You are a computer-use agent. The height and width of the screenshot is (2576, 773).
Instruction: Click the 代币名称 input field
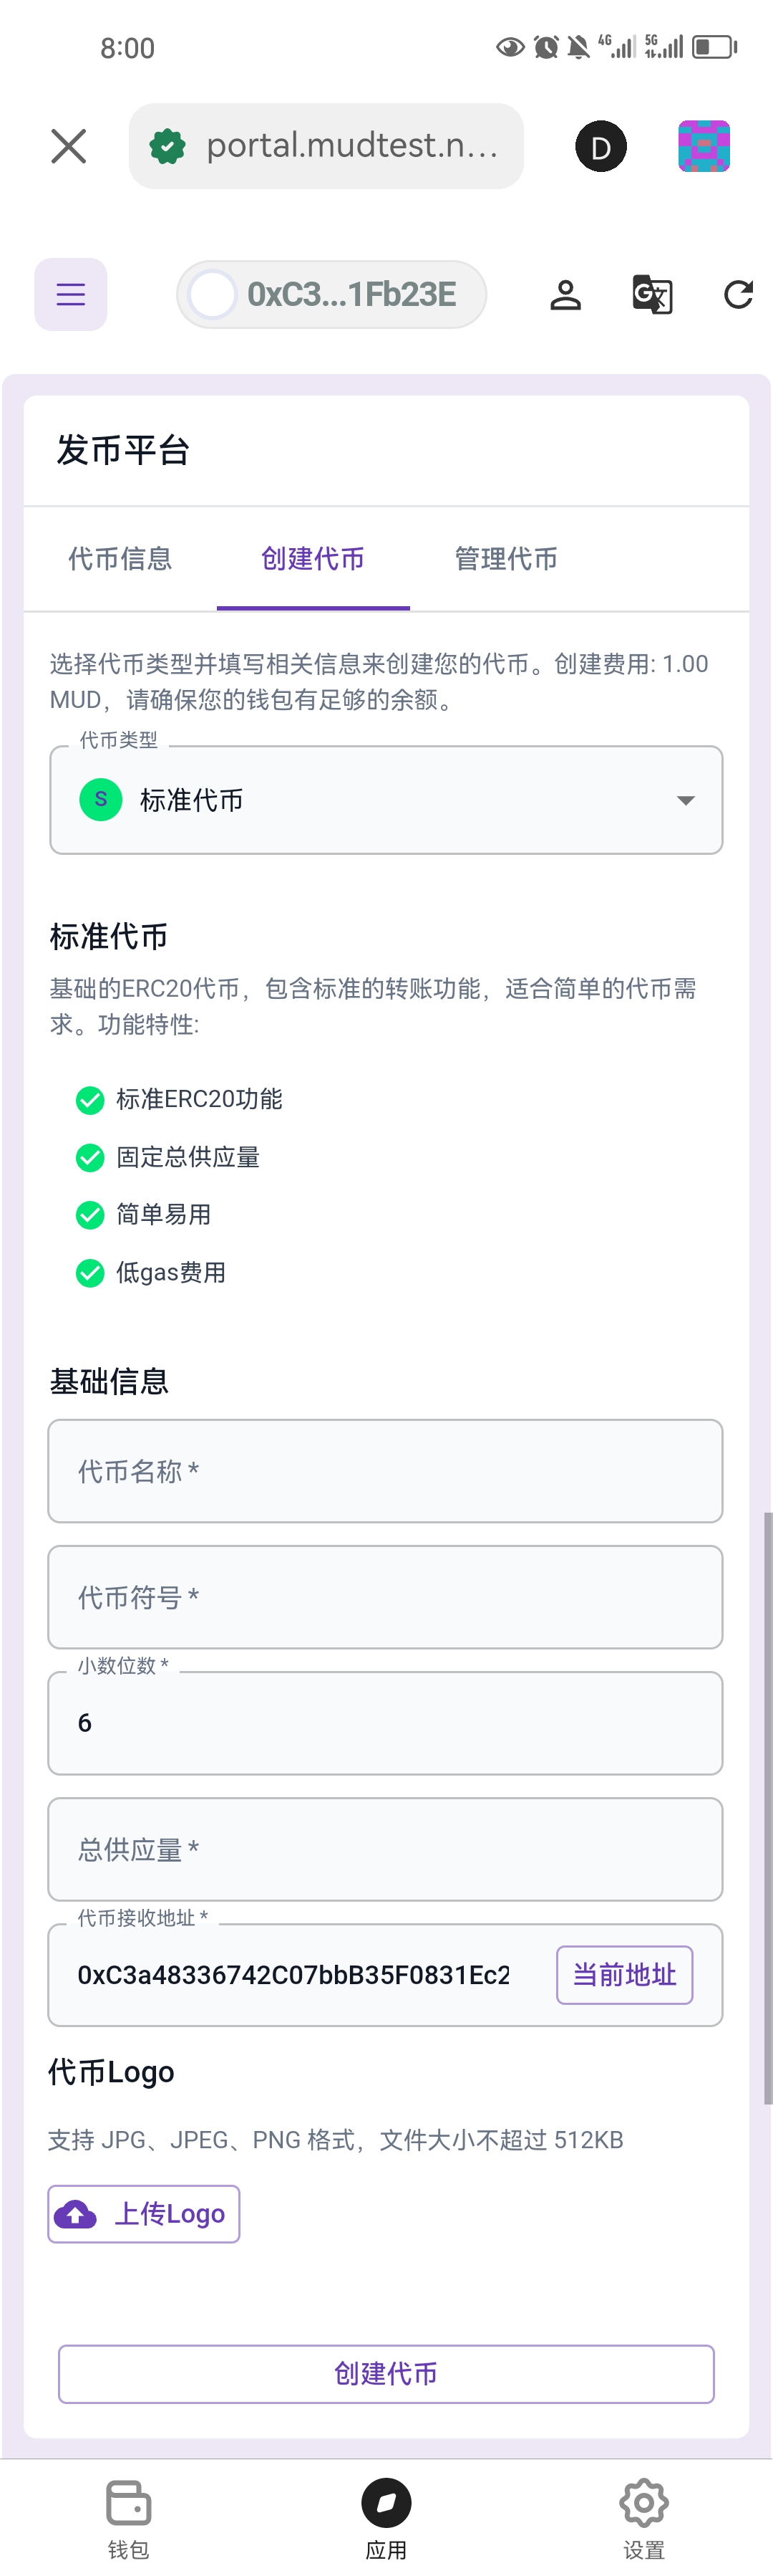pyautogui.click(x=386, y=1471)
